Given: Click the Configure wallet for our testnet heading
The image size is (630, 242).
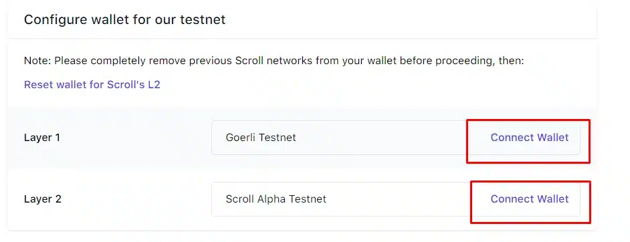Looking at the screenshot, I should click(124, 19).
